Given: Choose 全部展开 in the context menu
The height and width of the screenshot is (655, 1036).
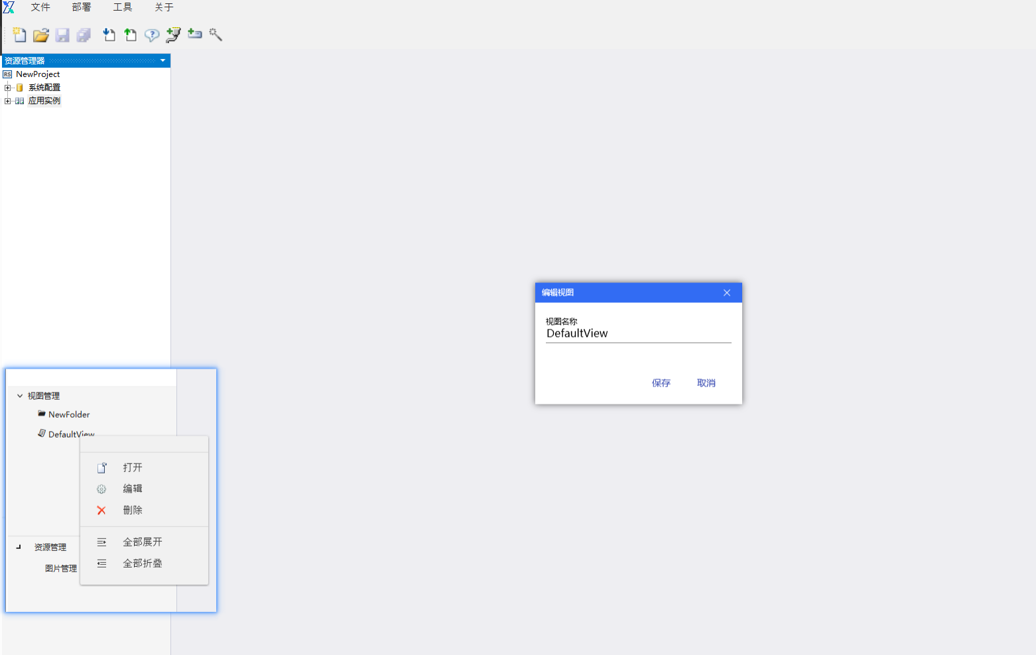Looking at the screenshot, I should coord(142,542).
